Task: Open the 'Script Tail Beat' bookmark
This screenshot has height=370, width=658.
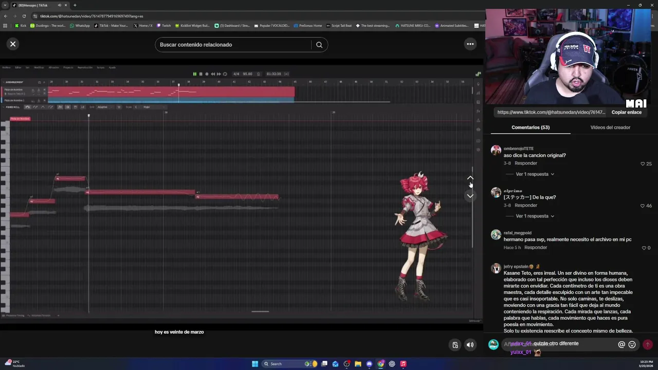Action: 339,26
